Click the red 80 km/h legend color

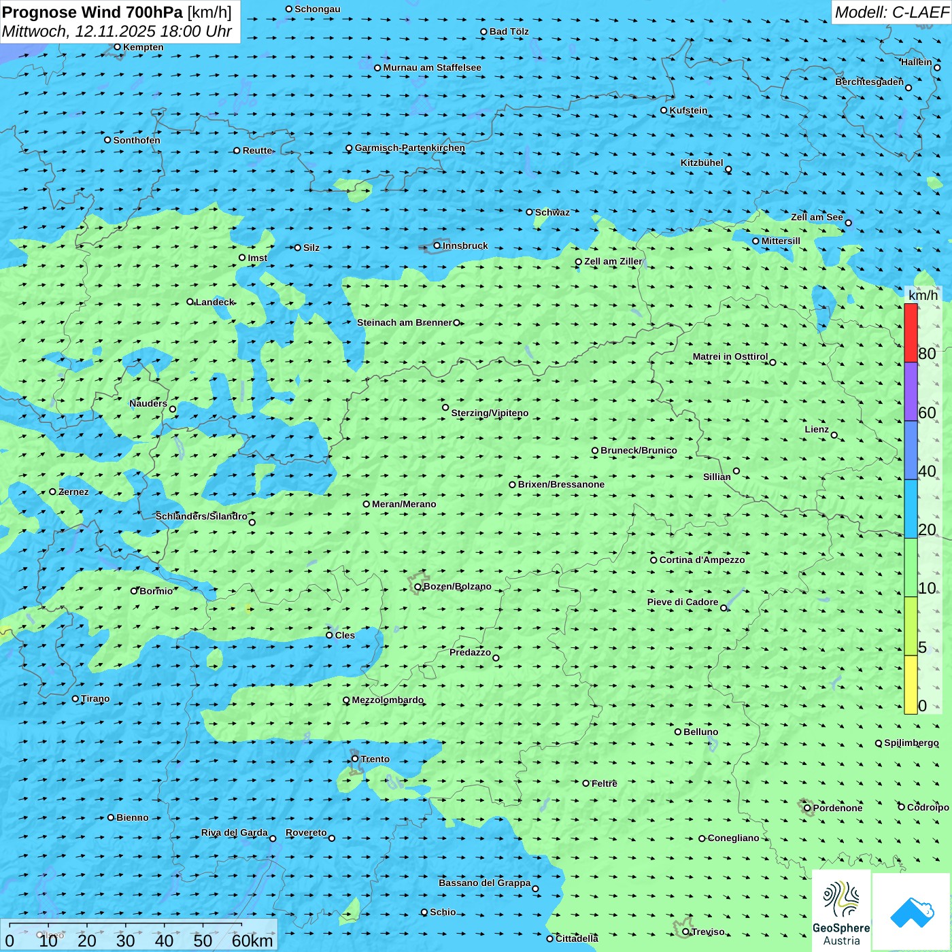pos(911,333)
